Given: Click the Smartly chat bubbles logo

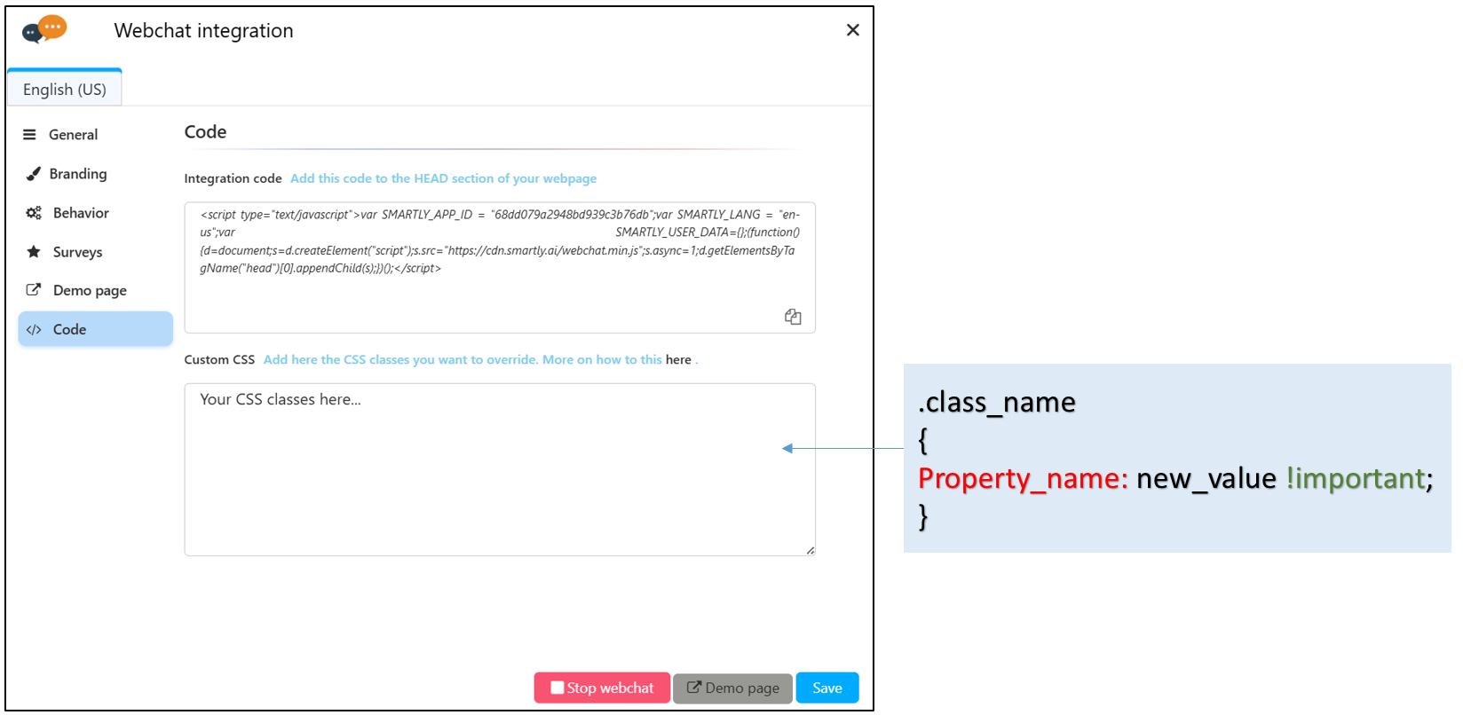Looking at the screenshot, I should [x=44, y=29].
